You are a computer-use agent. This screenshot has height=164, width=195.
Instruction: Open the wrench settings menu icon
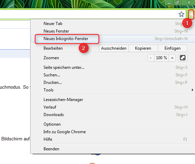[191, 14]
